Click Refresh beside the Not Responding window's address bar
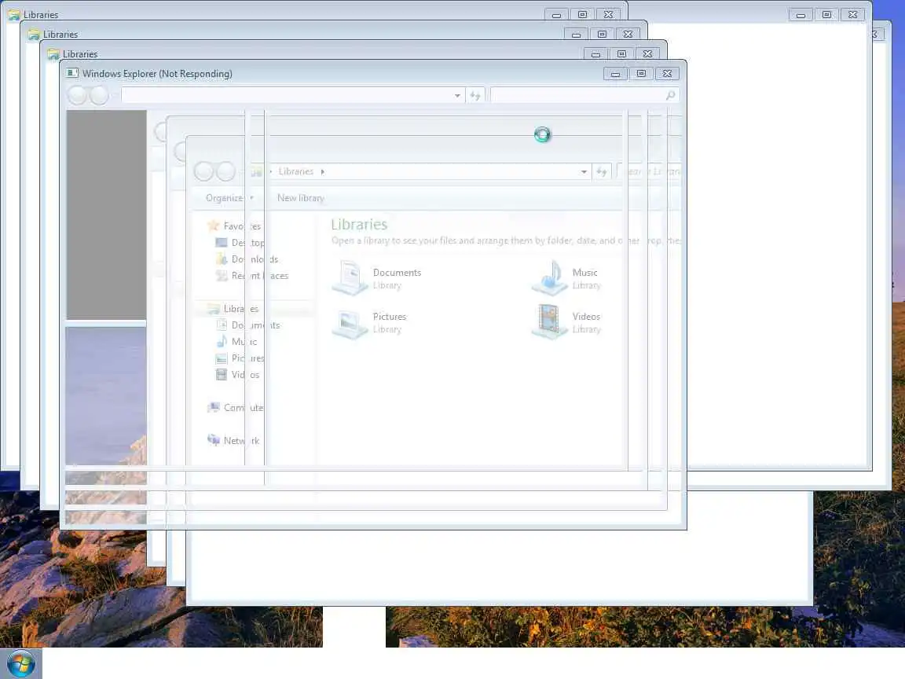This screenshot has width=905, height=679. 475,95
